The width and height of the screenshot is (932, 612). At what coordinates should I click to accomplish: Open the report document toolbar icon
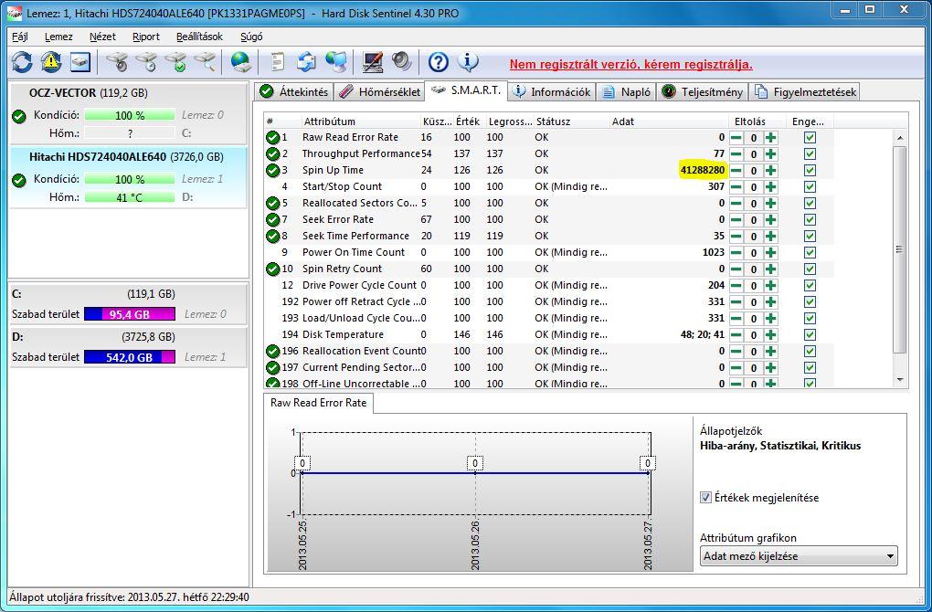point(277,62)
